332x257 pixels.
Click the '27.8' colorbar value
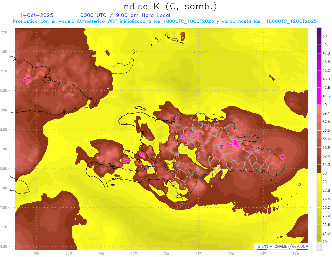coord(326,190)
